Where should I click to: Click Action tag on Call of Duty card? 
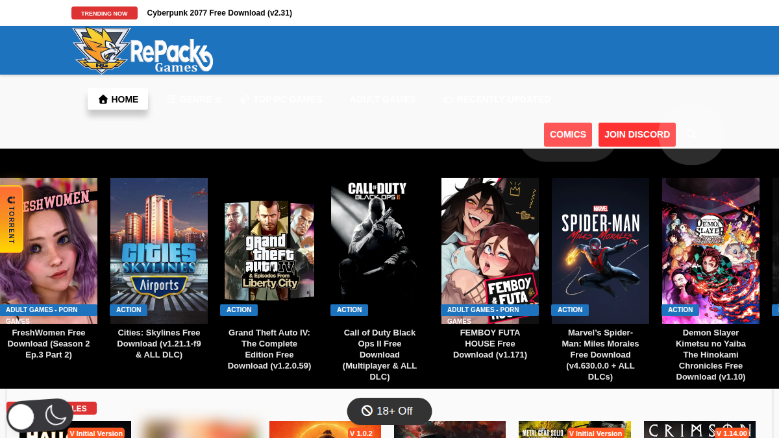pos(349,310)
